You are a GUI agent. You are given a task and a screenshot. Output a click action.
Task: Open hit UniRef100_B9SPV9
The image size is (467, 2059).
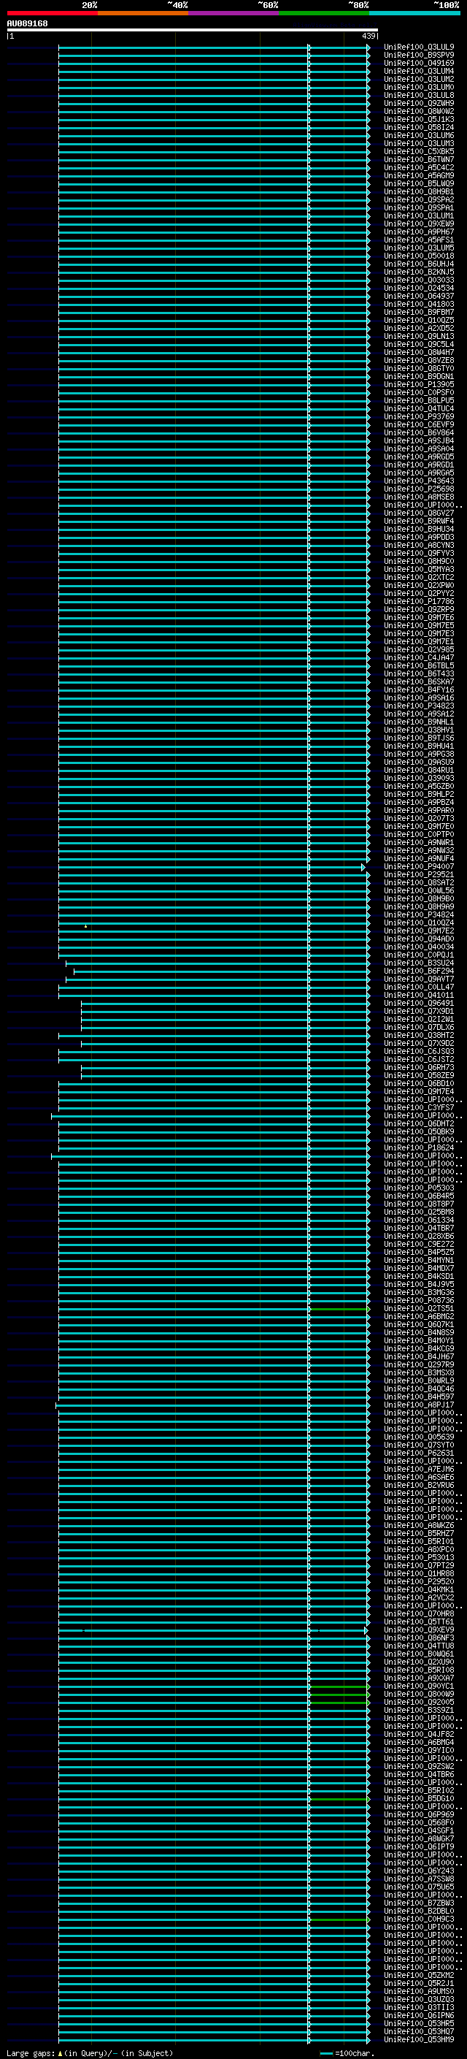tap(418, 56)
